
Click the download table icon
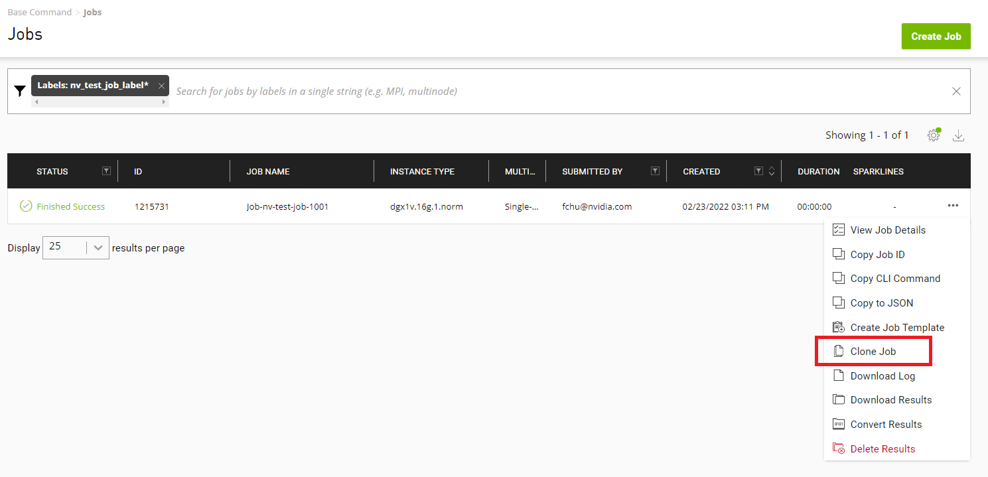click(958, 135)
